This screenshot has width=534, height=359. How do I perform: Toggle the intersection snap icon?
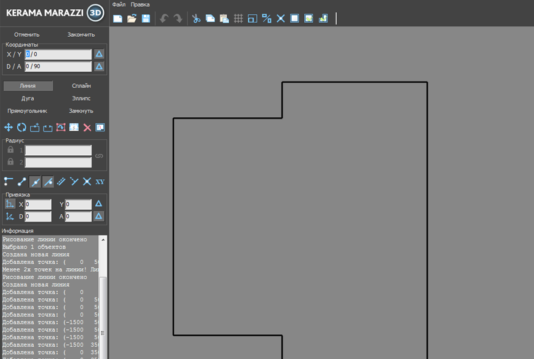tap(87, 182)
